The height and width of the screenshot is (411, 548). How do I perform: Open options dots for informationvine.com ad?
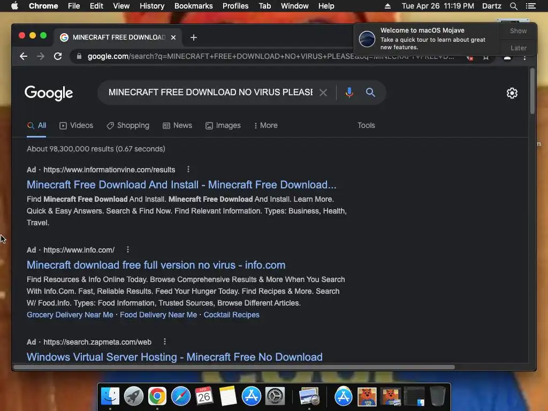(x=188, y=169)
